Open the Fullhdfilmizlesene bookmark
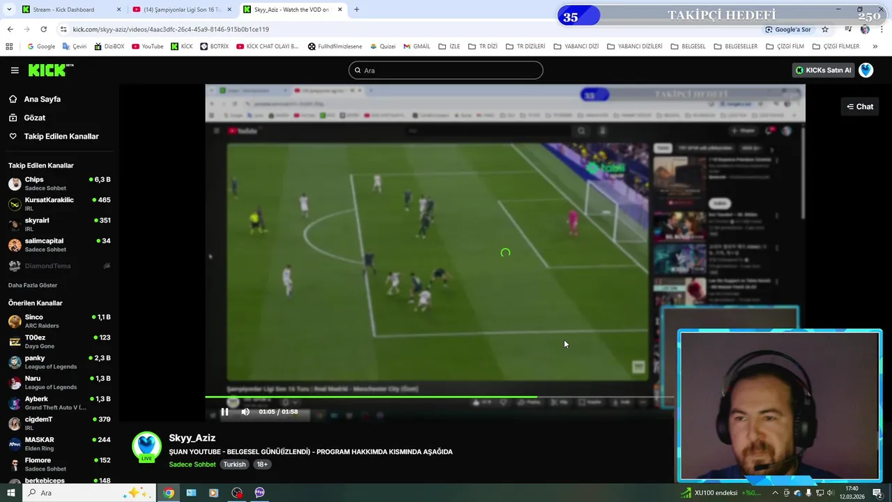Image resolution: width=892 pixels, height=502 pixels. tap(335, 47)
